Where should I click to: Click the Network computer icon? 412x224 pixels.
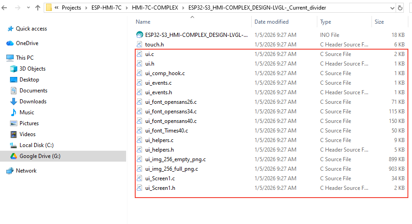10,171
